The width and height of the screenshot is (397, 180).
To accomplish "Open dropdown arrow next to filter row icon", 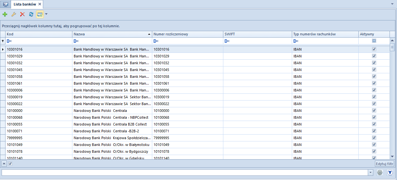I will pos(46,14).
